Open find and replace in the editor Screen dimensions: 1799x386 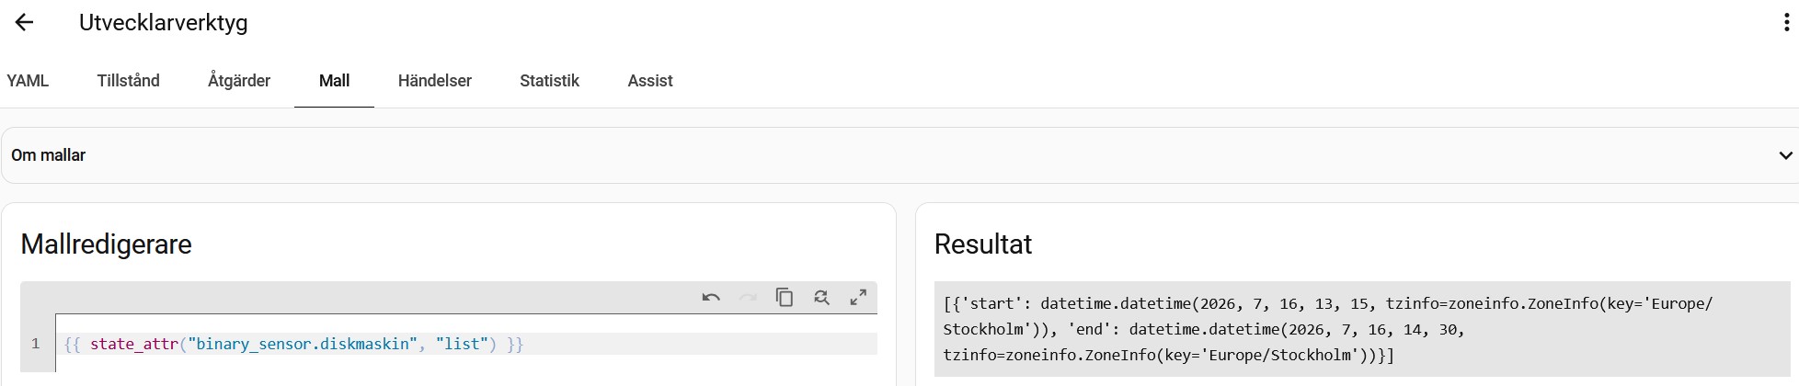tap(821, 298)
